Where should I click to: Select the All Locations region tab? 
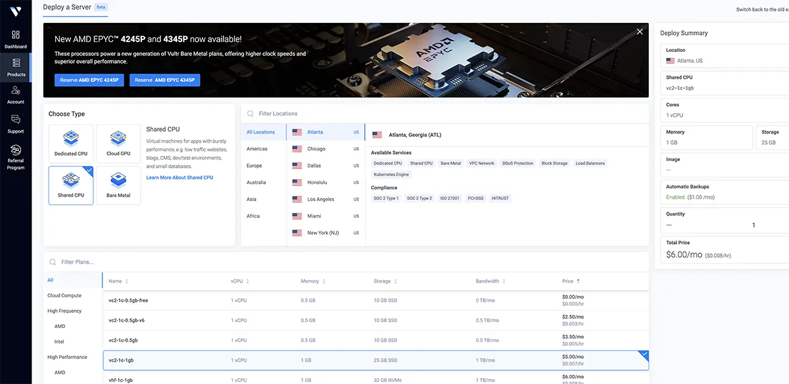[264, 132]
